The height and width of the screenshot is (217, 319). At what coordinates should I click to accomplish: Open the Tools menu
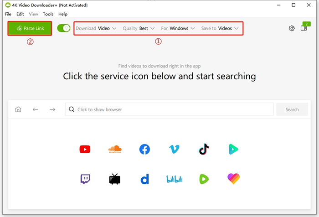coord(48,14)
